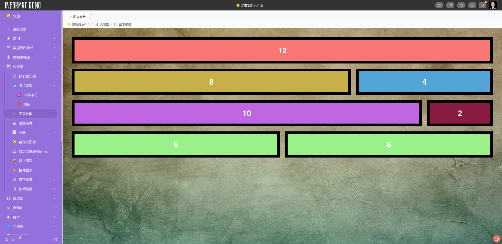Toggle the menu list icon in sidebar footer
The image size is (502, 244).
coord(7,240)
